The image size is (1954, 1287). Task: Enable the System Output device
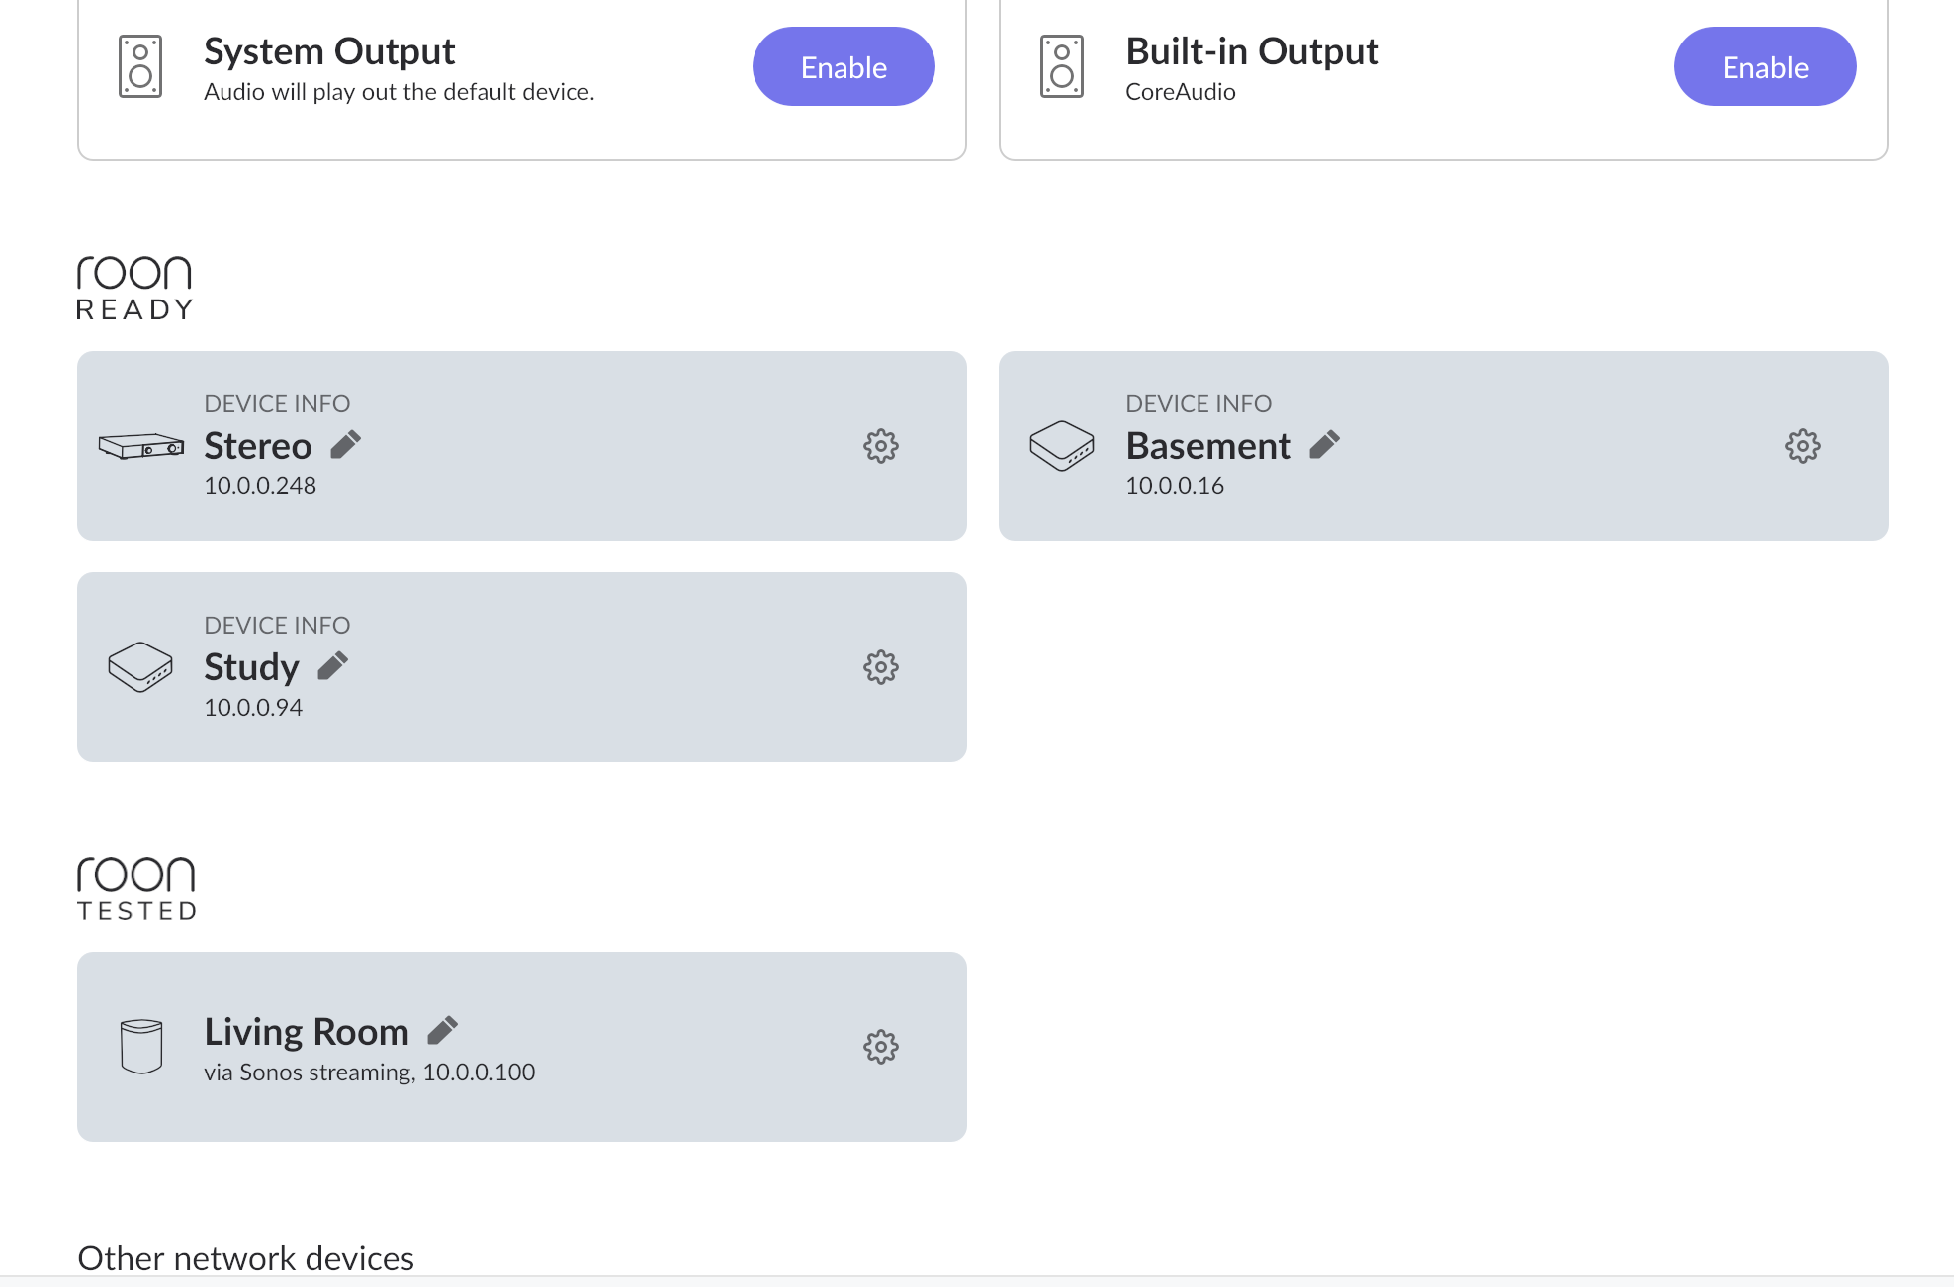(844, 66)
